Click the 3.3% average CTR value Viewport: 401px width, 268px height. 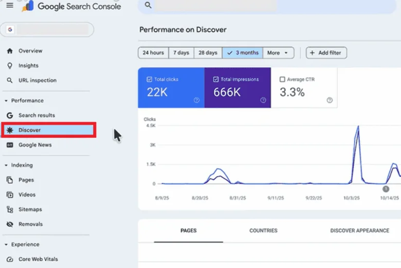[x=293, y=92]
